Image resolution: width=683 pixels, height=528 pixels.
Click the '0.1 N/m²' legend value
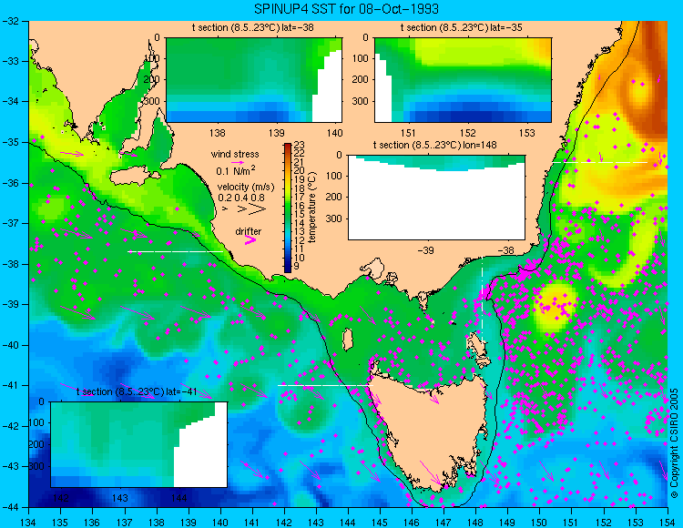[x=236, y=170]
